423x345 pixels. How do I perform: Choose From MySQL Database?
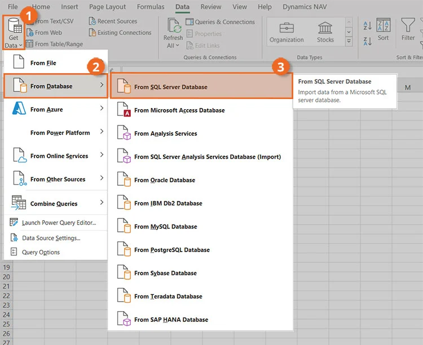tap(200, 226)
